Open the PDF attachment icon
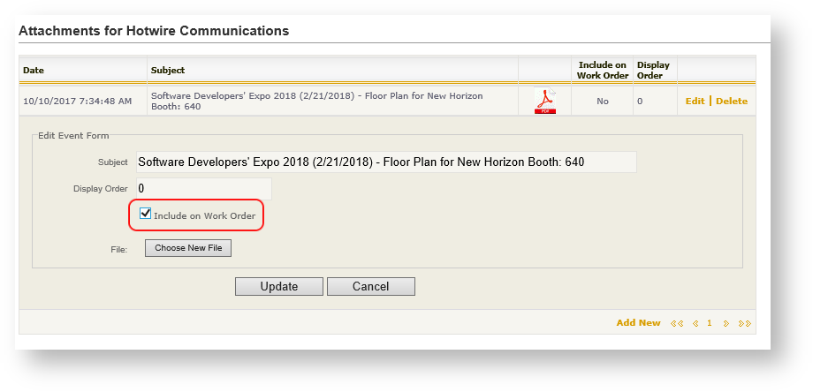Viewport: 813px width, 392px height. click(x=544, y=102)
